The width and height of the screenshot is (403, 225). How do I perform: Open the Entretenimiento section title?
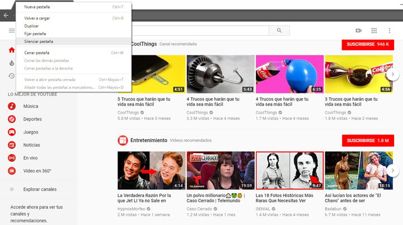148,140
